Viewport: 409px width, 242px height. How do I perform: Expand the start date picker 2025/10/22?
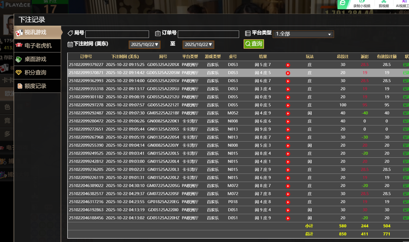pyautogui.click(x=144, y=45)
